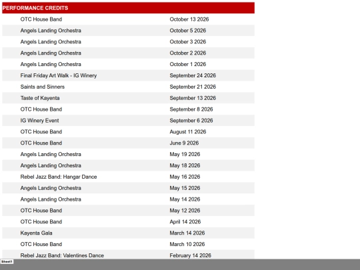Viewport: 360px width, 270px height.
Task: Select the May 12 2026 date cell
Action: click(x=185, y=211)
